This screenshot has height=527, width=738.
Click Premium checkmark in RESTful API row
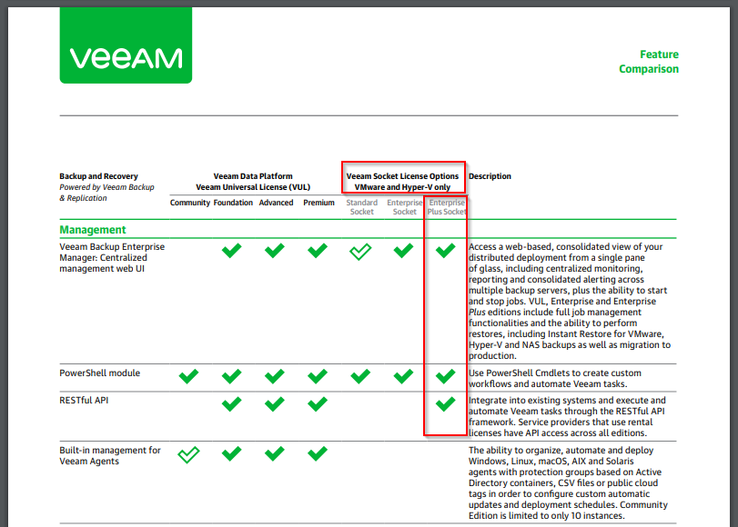coord(318,403)
